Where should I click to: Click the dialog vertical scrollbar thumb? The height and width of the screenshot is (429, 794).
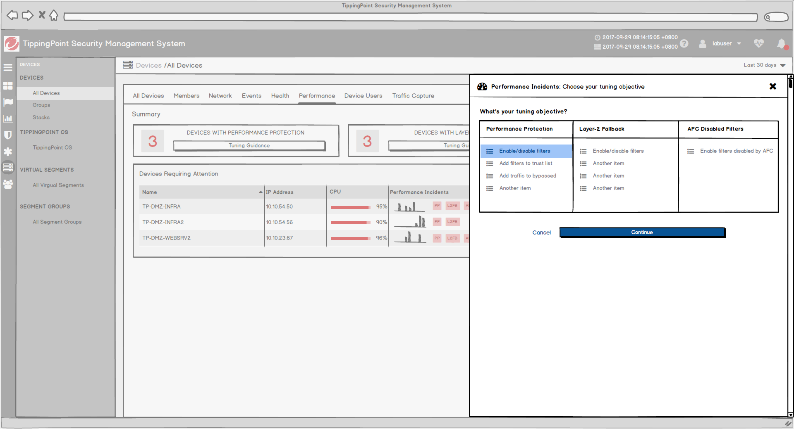pos(790,83)
